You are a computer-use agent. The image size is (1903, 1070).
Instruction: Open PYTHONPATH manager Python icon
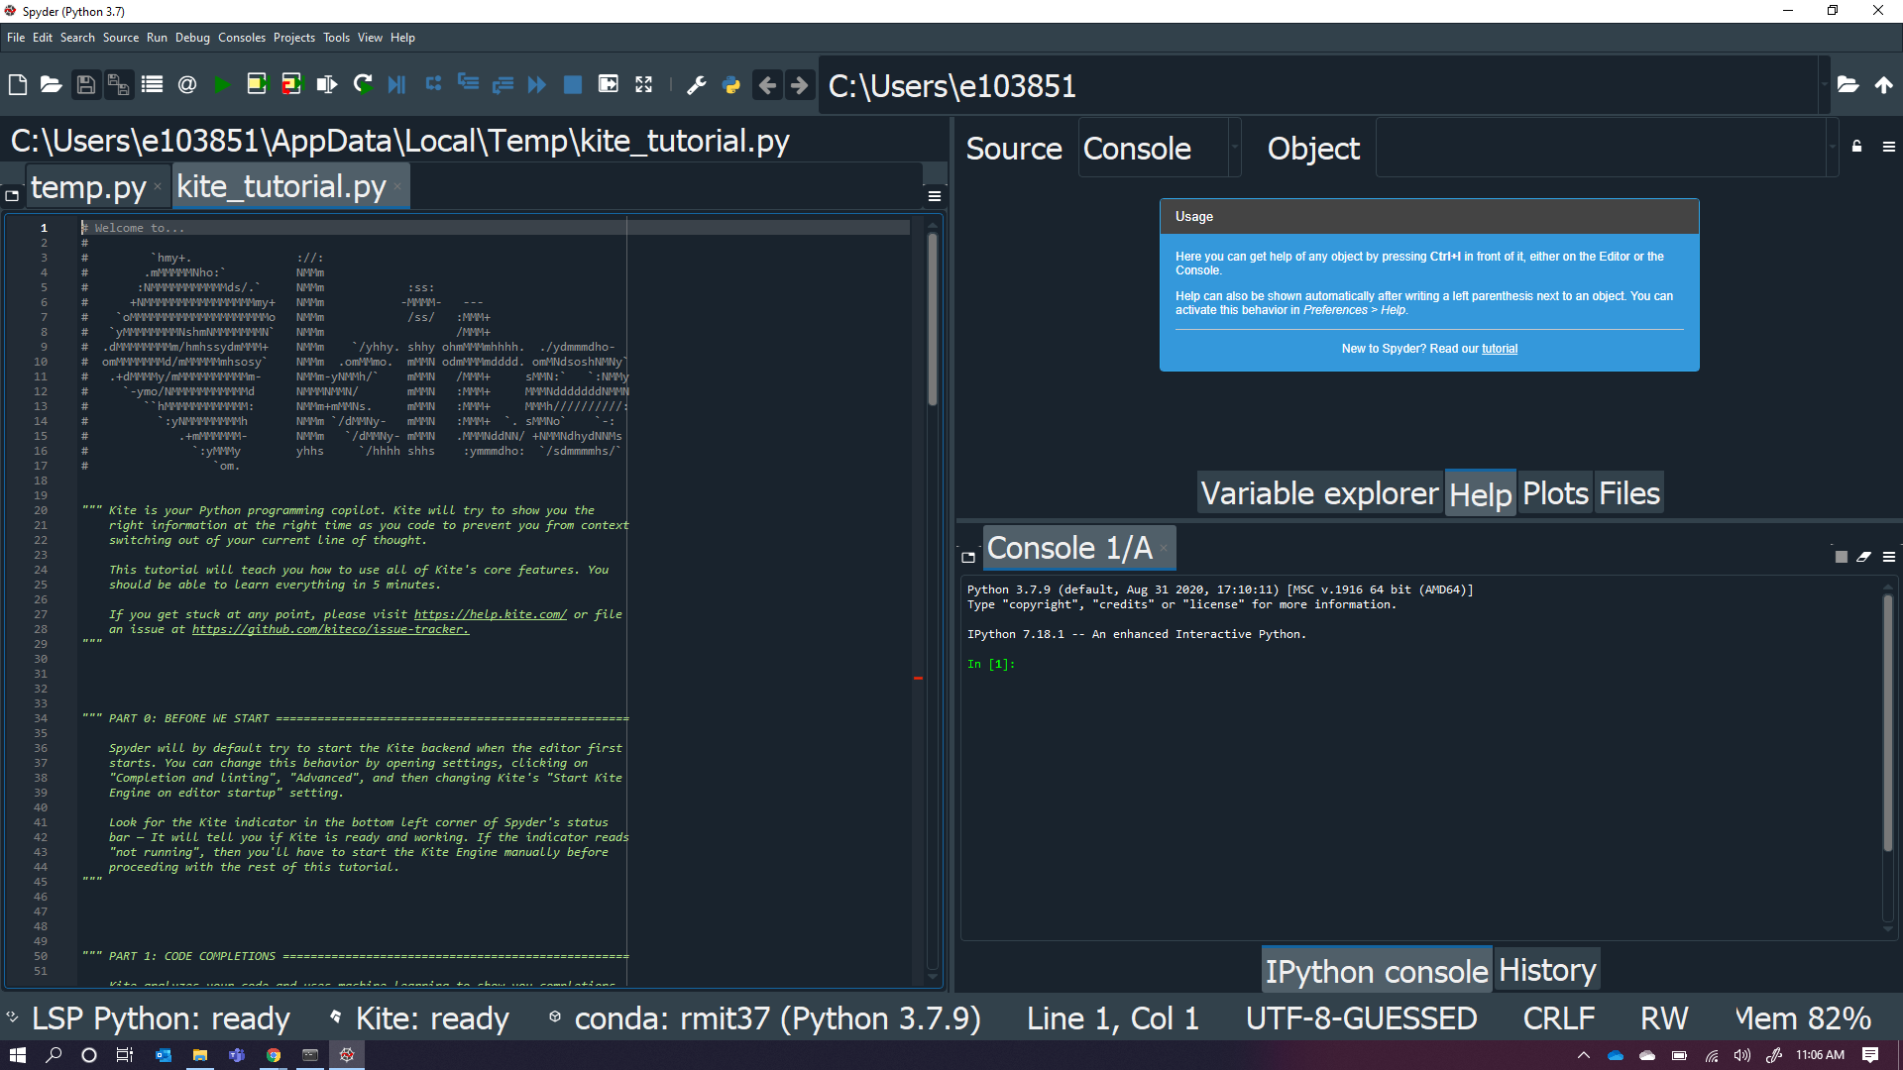point(731,85)
